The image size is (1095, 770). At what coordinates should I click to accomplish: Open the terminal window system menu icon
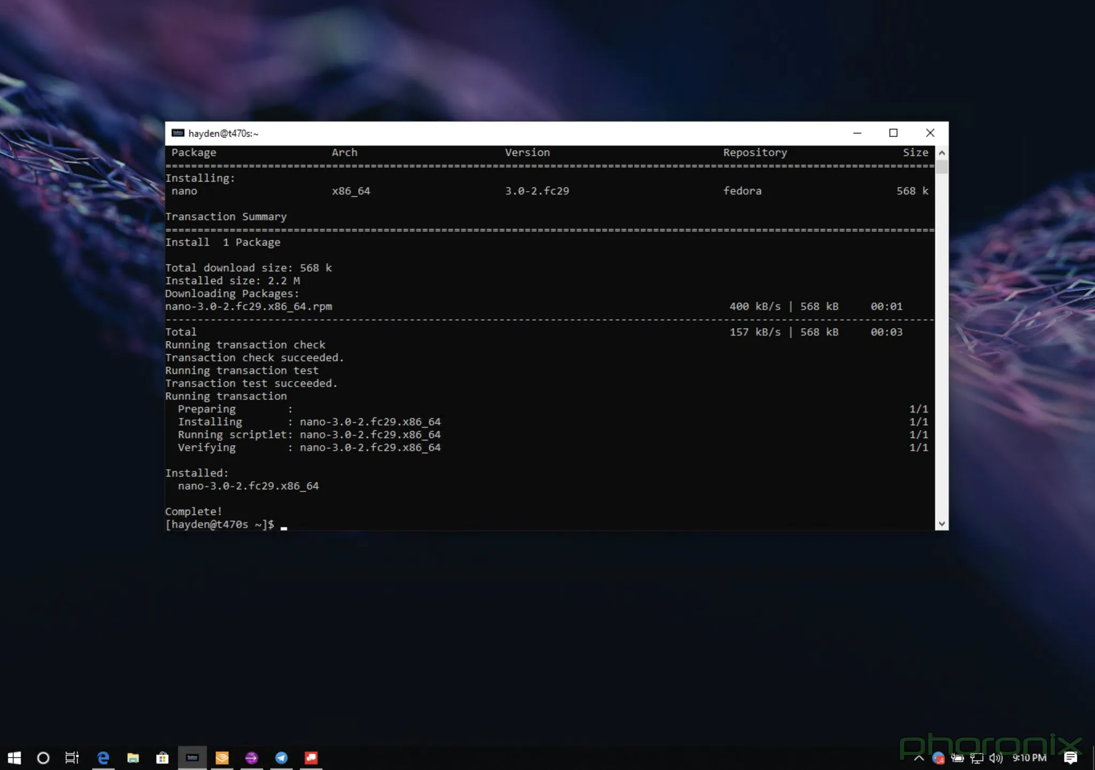(x=177, y=133)
